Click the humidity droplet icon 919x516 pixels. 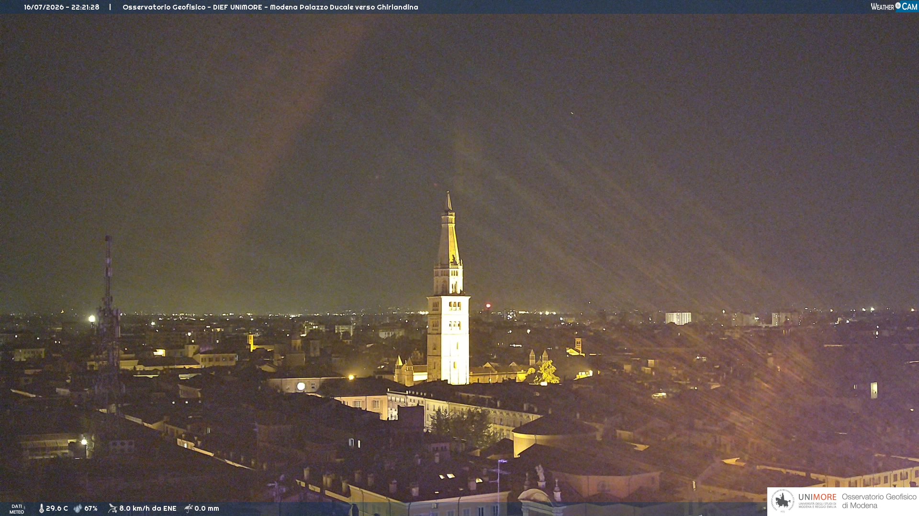[x=78, y=508]
